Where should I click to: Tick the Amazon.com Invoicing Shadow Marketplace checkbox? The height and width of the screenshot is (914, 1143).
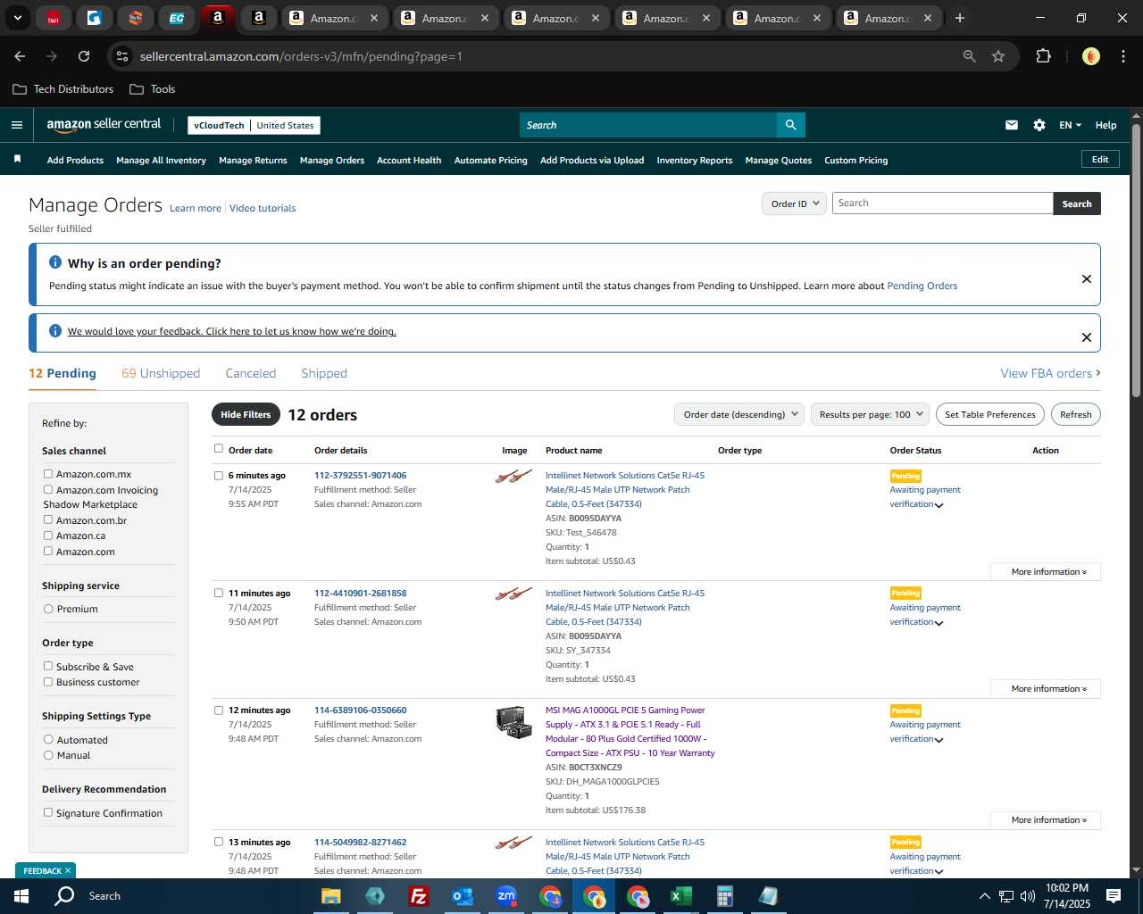(48, 489)
